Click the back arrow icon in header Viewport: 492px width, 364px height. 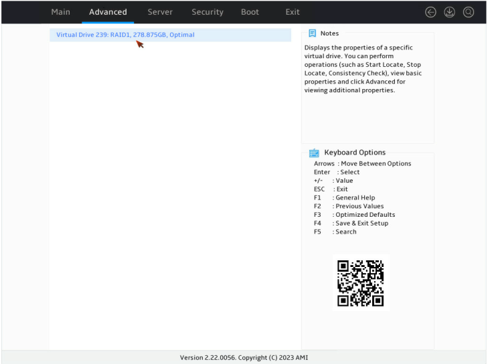430,12
